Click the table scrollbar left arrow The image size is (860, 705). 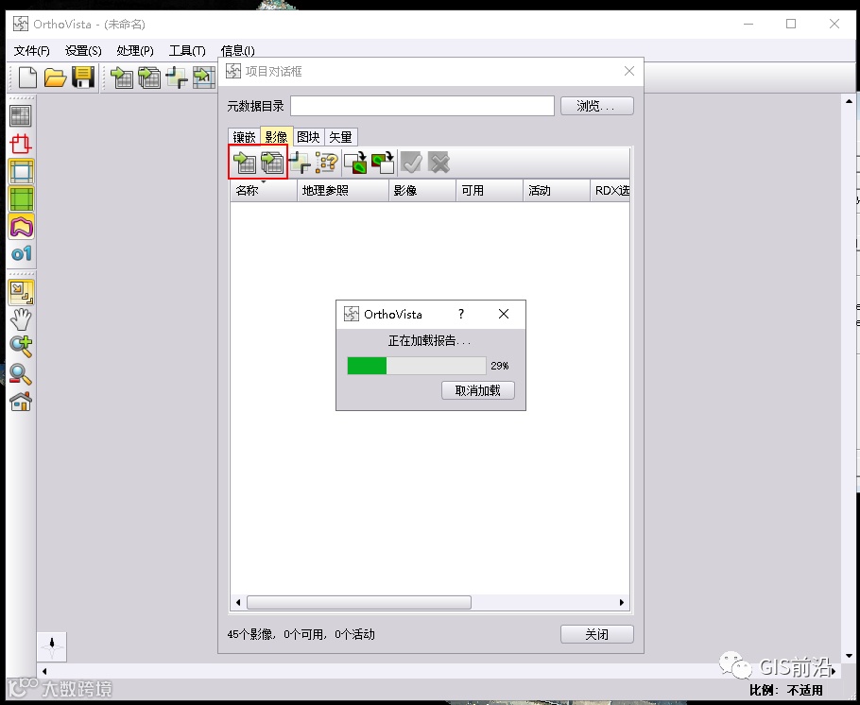point(238,602)
